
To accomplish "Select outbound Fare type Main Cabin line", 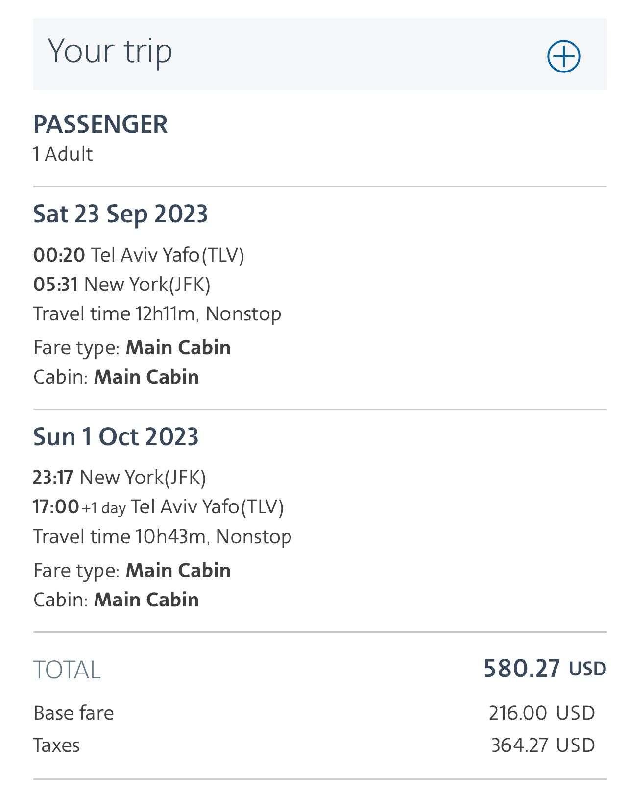I will pyautogui.click(x=132, y=348).
